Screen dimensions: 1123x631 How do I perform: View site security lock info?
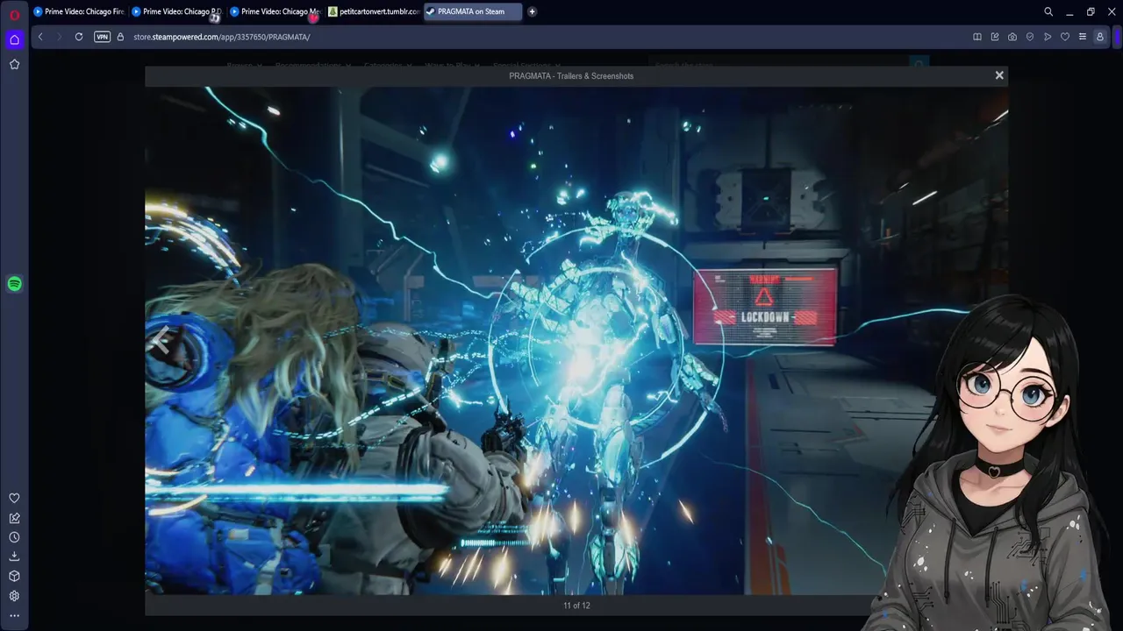click(x=121, y=37)
